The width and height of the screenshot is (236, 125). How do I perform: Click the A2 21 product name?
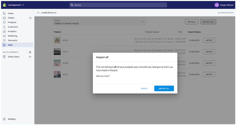coord(65,75)
